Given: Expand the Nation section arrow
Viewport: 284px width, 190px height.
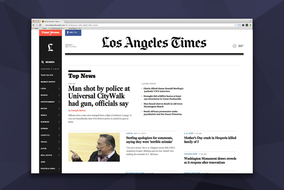Looking at the screenshot, I should 59,109.
